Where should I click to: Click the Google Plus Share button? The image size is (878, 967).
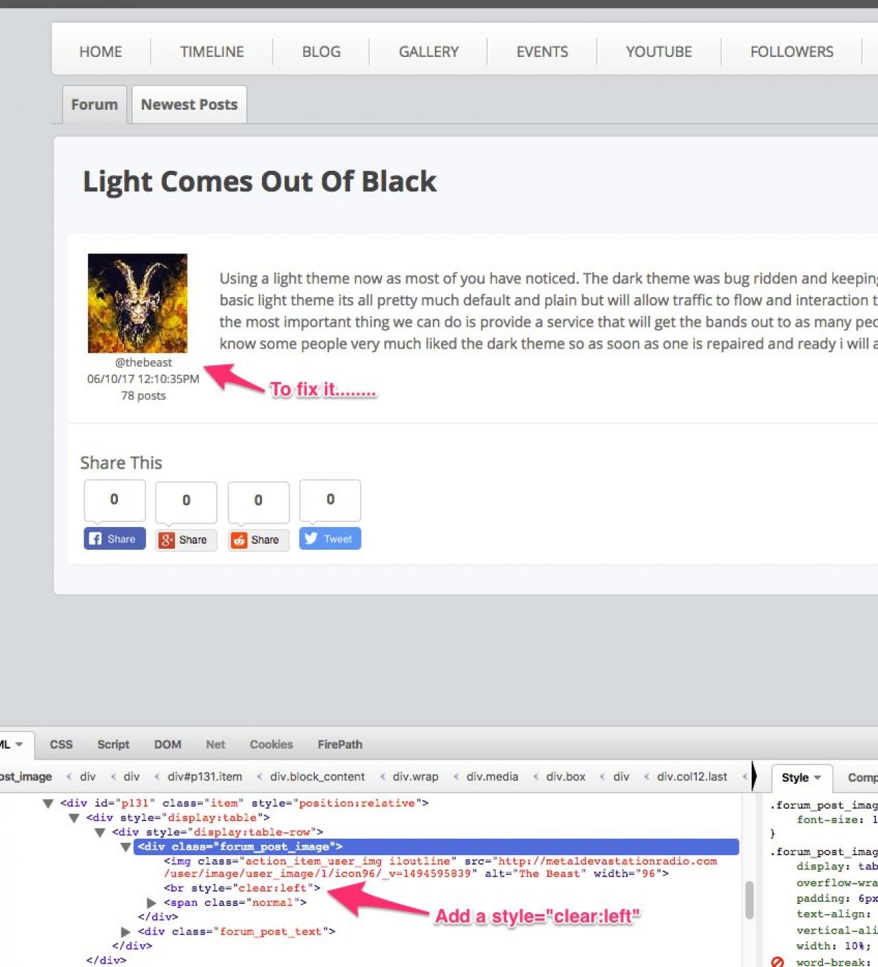[x=186, y=539]
